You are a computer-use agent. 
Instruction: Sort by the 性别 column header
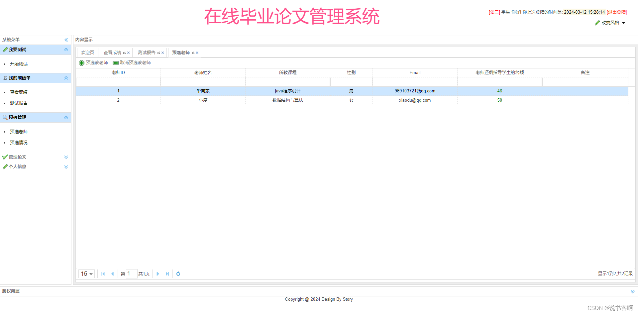click(351, 72)
